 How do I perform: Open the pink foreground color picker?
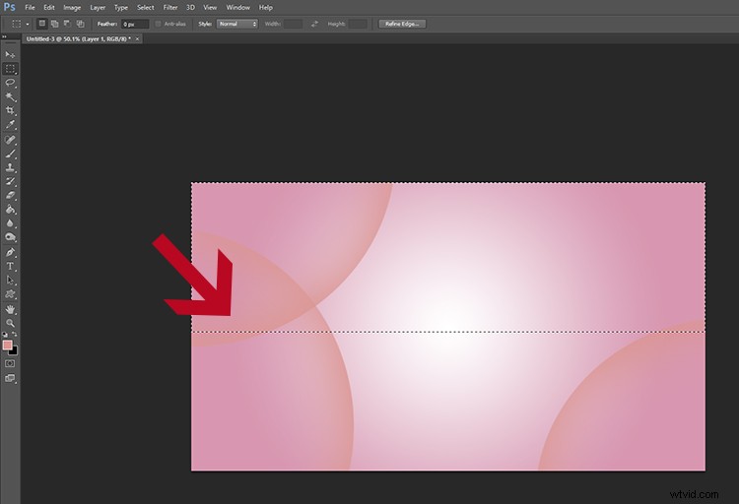click(7, 345)
